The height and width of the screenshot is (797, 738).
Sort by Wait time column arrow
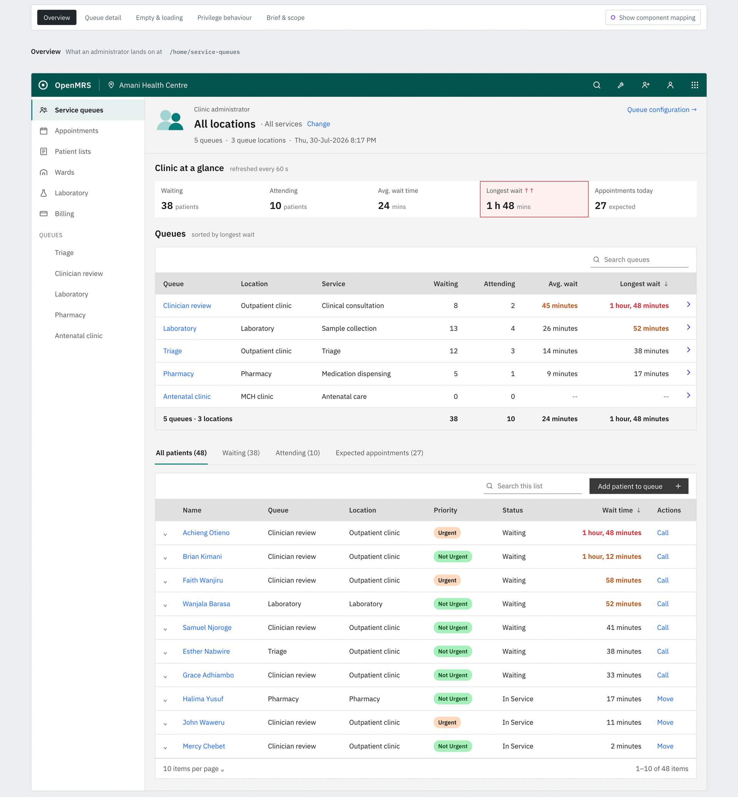click(638, 510)
